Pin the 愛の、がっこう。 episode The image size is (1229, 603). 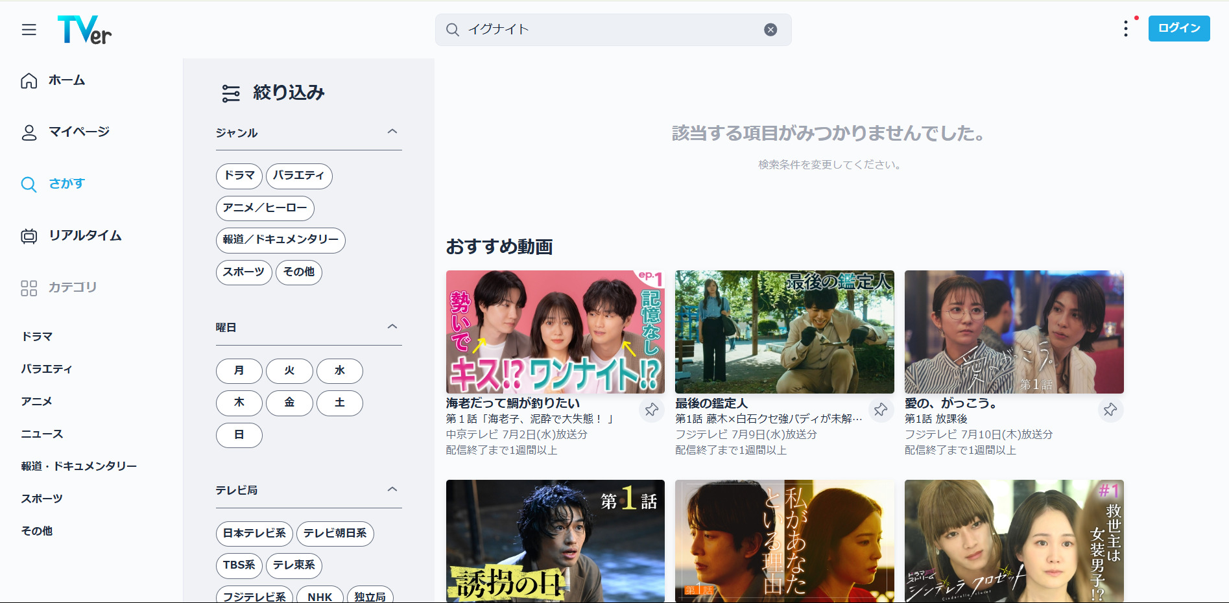click(1110, 410)
